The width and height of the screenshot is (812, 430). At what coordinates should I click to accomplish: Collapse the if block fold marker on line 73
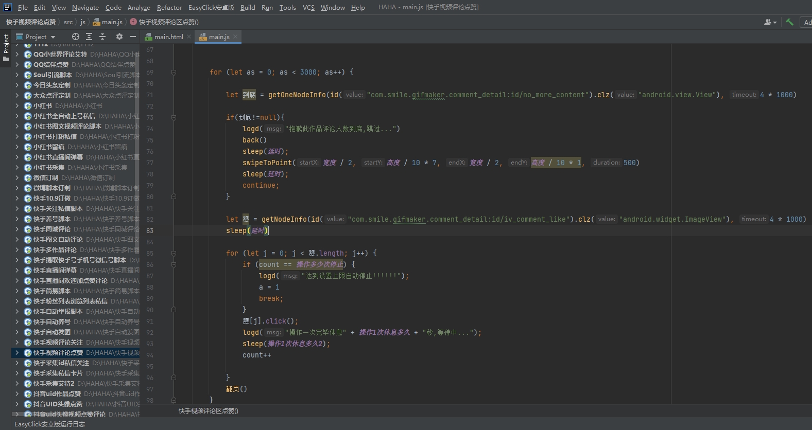coord(174,117)
